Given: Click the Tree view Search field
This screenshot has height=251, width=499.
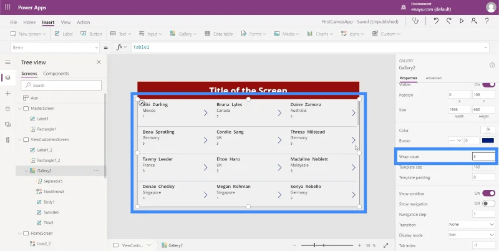Looking at the screenshot, I should point(61,85).
